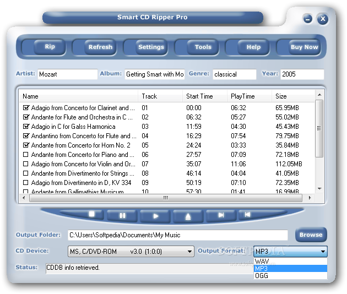Click the horizontal scrollbar right arrow
Image resolution: width=347 pixels, height=294 pixels.
coord(310,198)
